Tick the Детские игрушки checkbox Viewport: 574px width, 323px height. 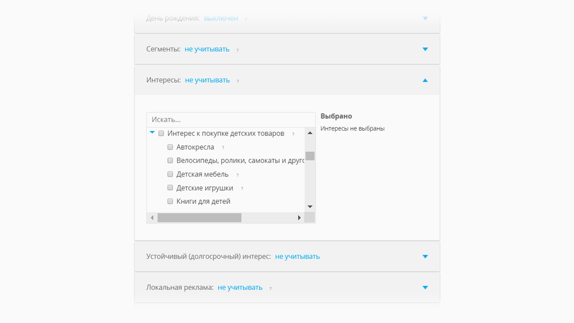[x=170, y=188]
